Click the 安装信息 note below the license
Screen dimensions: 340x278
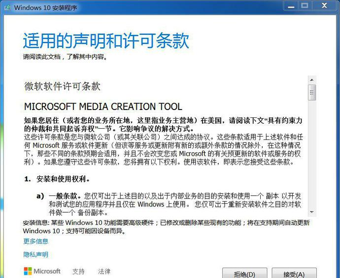click(x=167, y=226)
